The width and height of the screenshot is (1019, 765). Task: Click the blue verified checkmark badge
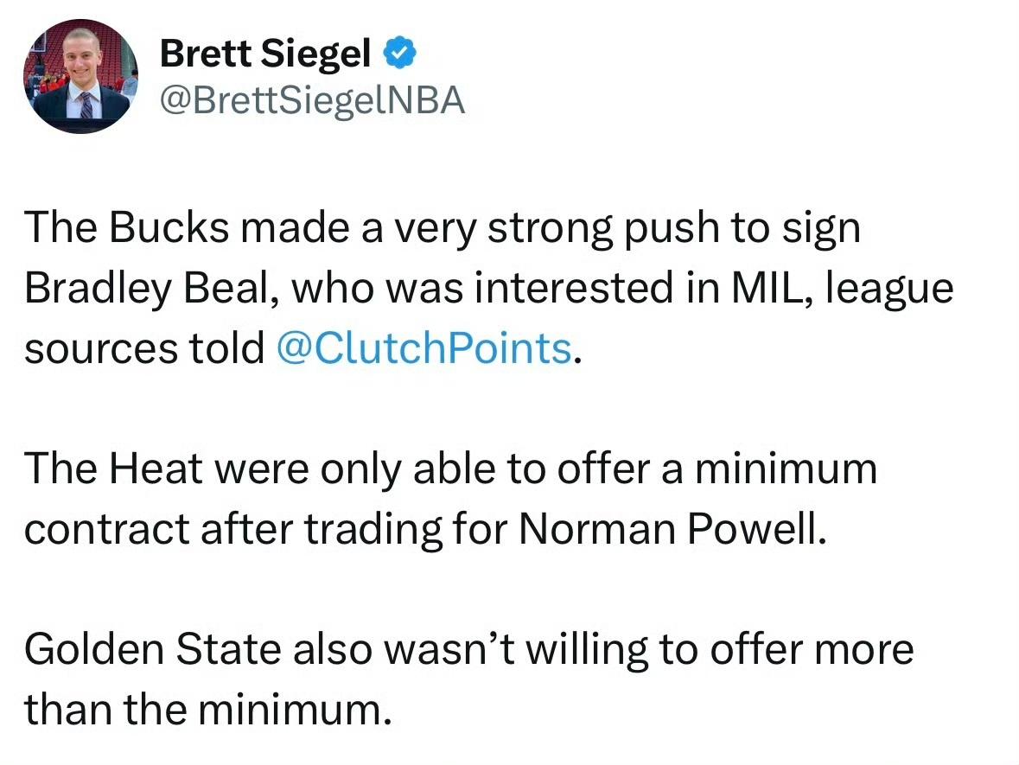point(399,54)
